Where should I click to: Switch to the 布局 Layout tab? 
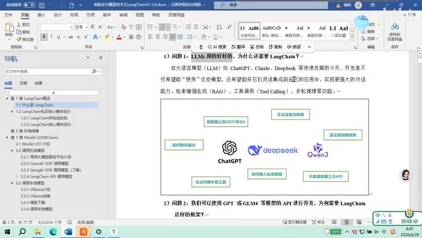point(74,15)
